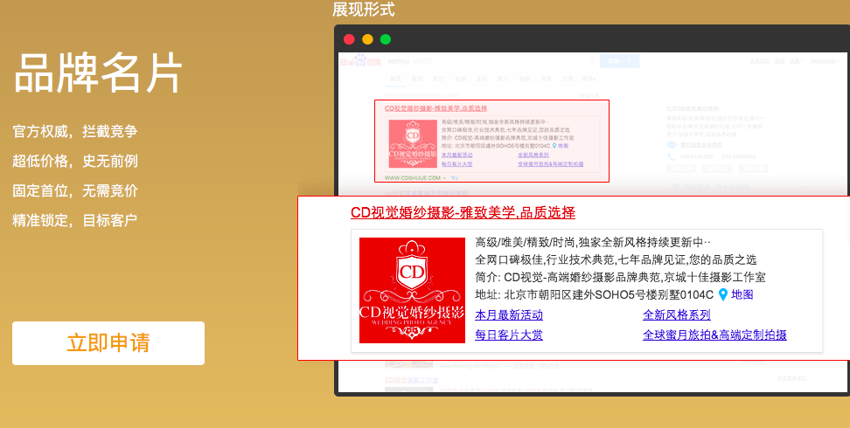The width and height of the screenshot is (850, 428).
Task: Click the phone icon in the right sidebar
Action: pyautogui.click(x=671, y=158)
